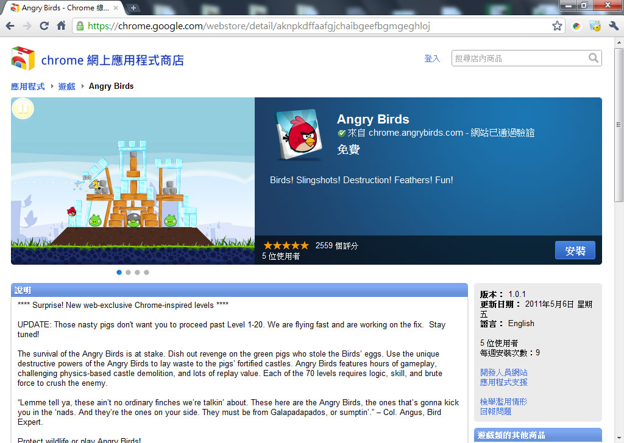This screenshot has height=443, width=624.
Task: Click the Angry Birds breadcrumb text
Action: click(111, 86)
